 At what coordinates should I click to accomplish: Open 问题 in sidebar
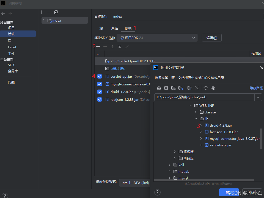[11, 82]
